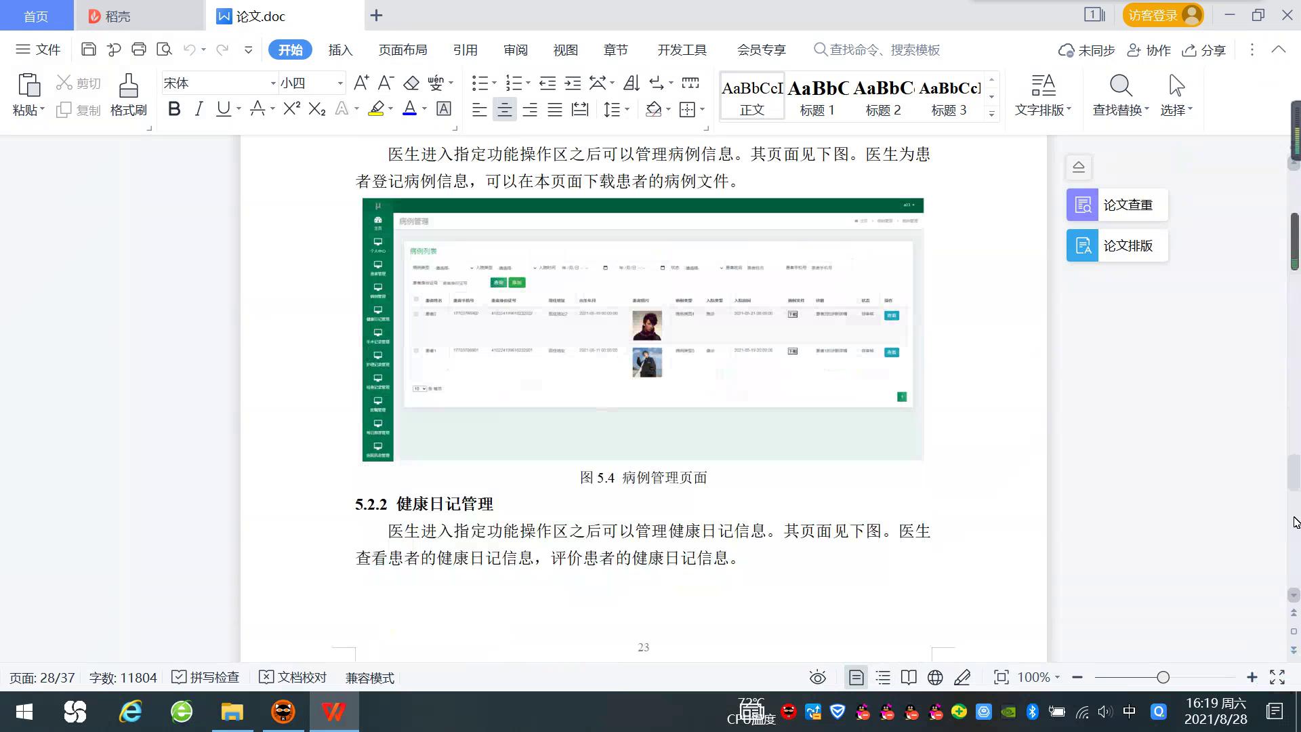Click the 访客登录 login button
The height and width of the screenshot is (732, 1301).
click(x=1162, y=15)
